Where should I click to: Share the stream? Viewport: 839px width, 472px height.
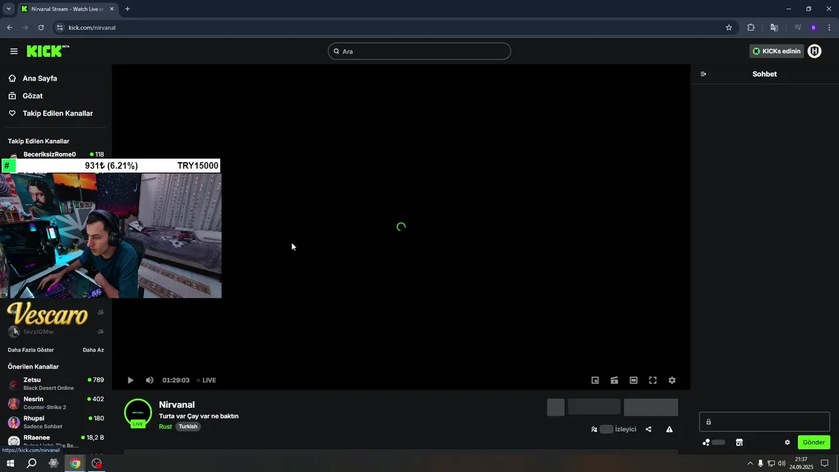point(648,429)
